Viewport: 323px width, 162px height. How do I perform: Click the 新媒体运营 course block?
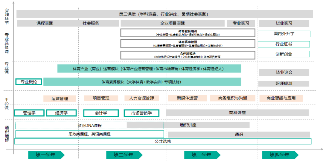[187, 98]
